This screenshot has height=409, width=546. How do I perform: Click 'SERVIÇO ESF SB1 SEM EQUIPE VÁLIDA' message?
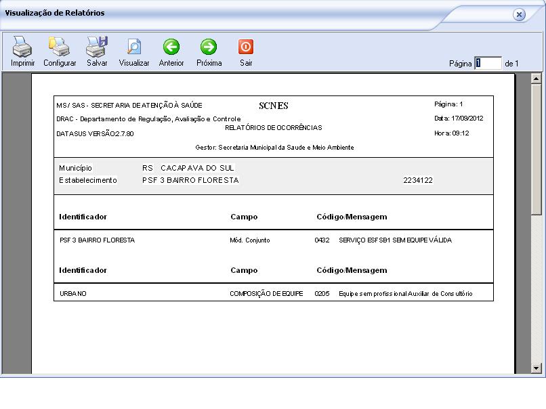pos(395,240)
